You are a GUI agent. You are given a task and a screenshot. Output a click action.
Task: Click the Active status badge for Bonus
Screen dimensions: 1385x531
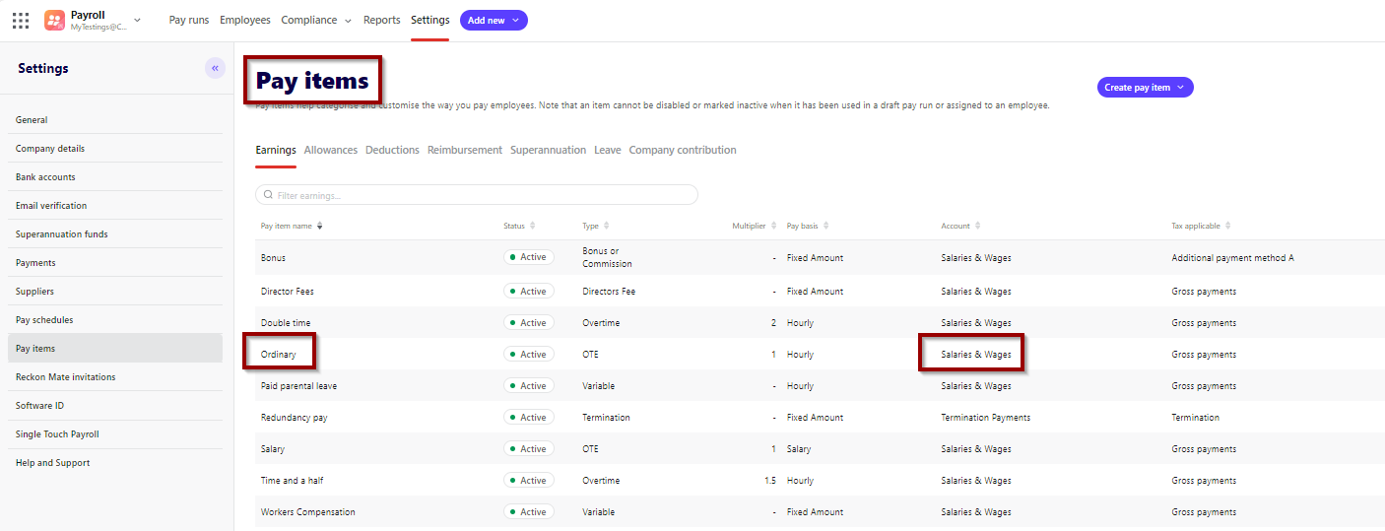tap(529, 257)
